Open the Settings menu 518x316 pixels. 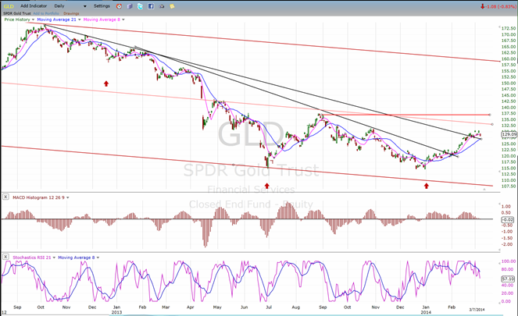click(x=102, y=6)
